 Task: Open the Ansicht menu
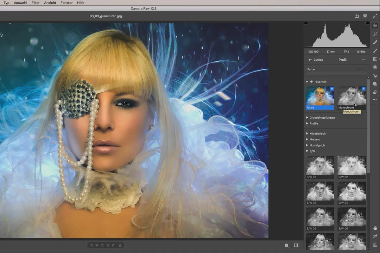point(50,3)
